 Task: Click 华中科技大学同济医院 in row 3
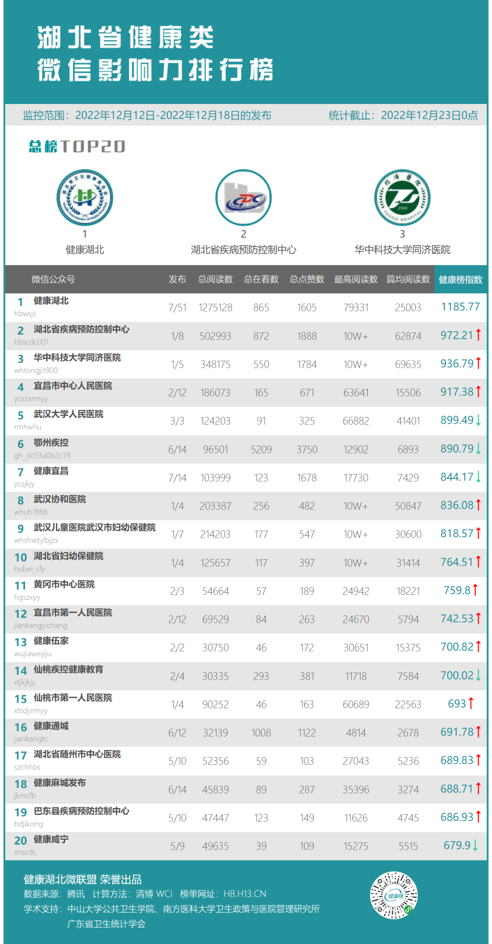(x=77, y=358)
